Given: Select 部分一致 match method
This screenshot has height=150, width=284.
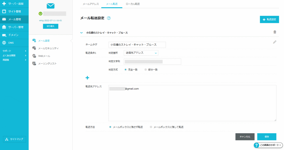Looking at the screenshot, I should pyautogui.click(x=146, y=69).
